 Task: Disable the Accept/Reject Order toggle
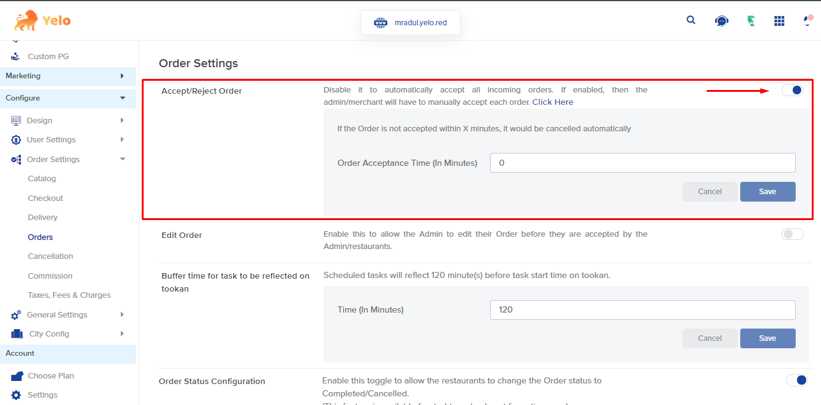793,90
